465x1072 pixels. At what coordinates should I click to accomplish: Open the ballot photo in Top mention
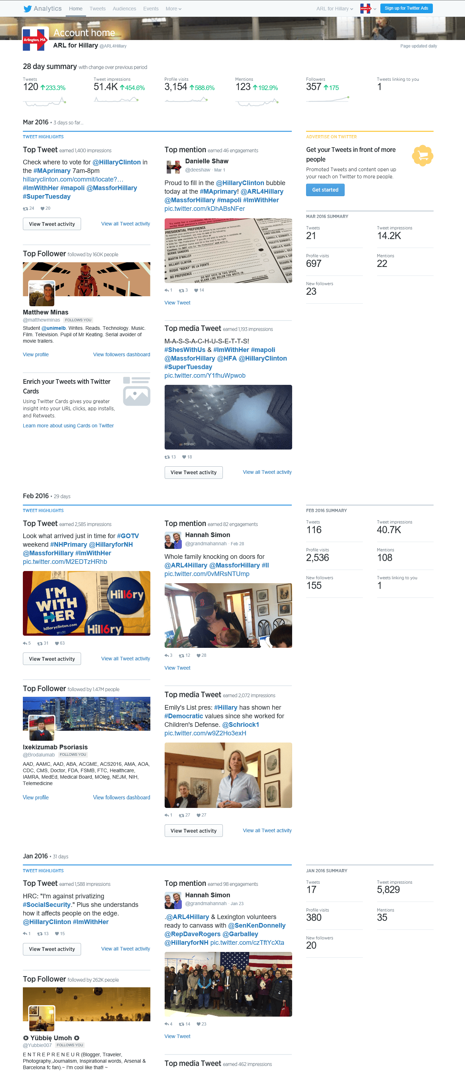(228, 251)
